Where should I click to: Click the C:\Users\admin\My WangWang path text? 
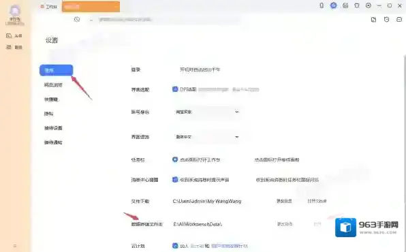tap(207, 201)
